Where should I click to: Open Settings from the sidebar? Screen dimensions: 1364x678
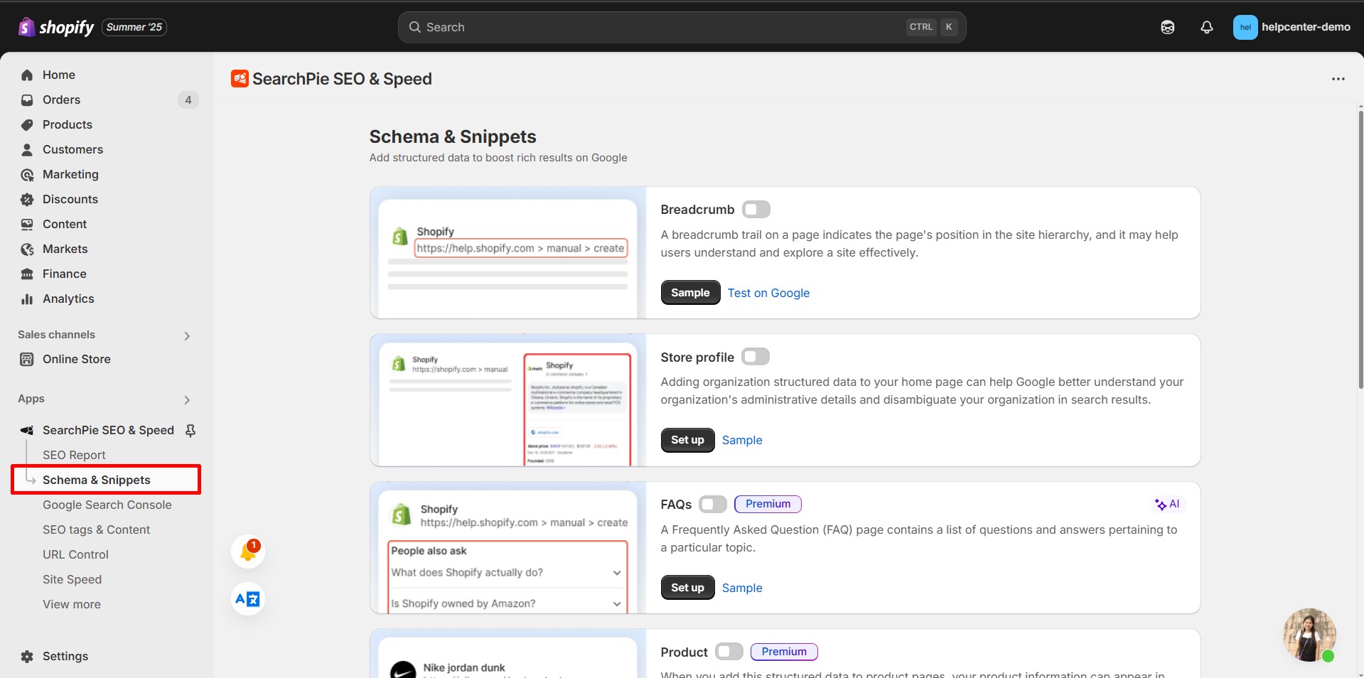click(65, 656)
